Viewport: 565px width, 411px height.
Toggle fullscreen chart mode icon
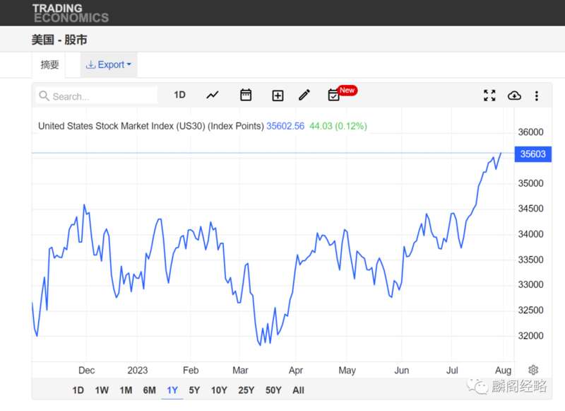[489, 95]
